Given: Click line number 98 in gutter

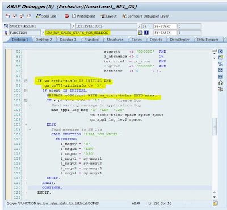Looking at the screenshot, I should [x=18, y=81].
